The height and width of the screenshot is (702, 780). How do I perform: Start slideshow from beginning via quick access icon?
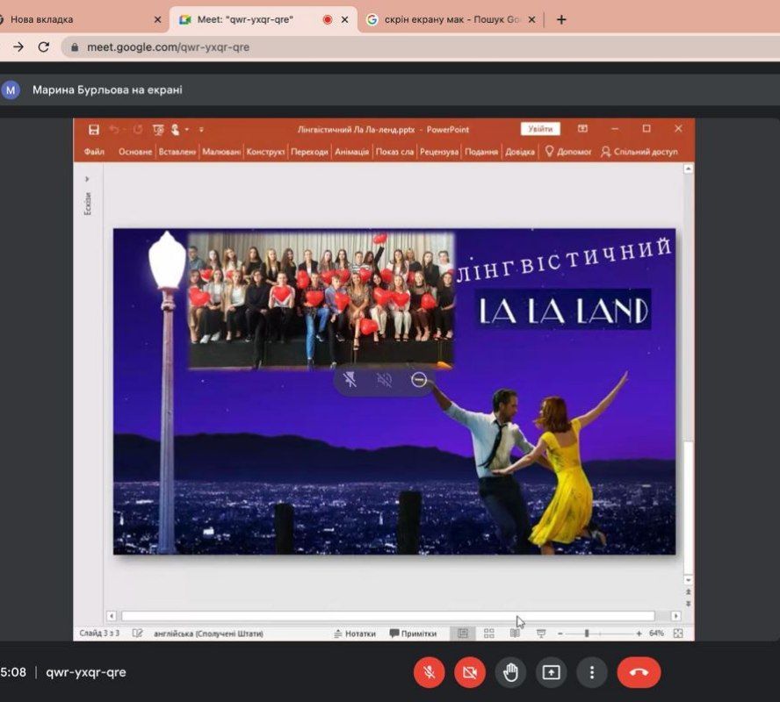[158, 130]
